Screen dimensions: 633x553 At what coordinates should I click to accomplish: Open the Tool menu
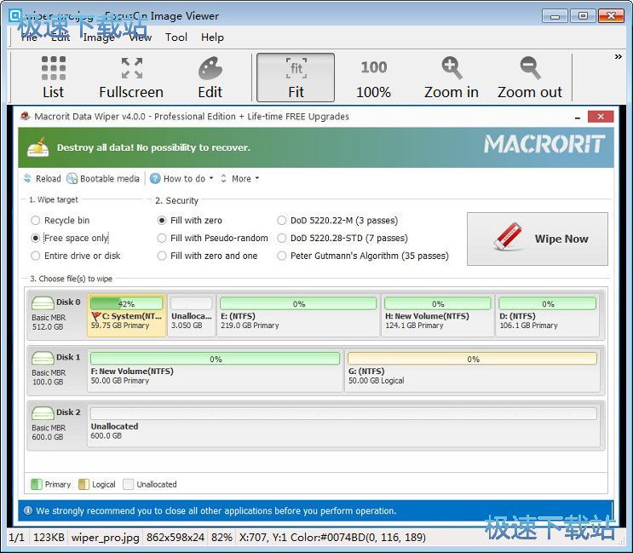[x=176, y=37]
